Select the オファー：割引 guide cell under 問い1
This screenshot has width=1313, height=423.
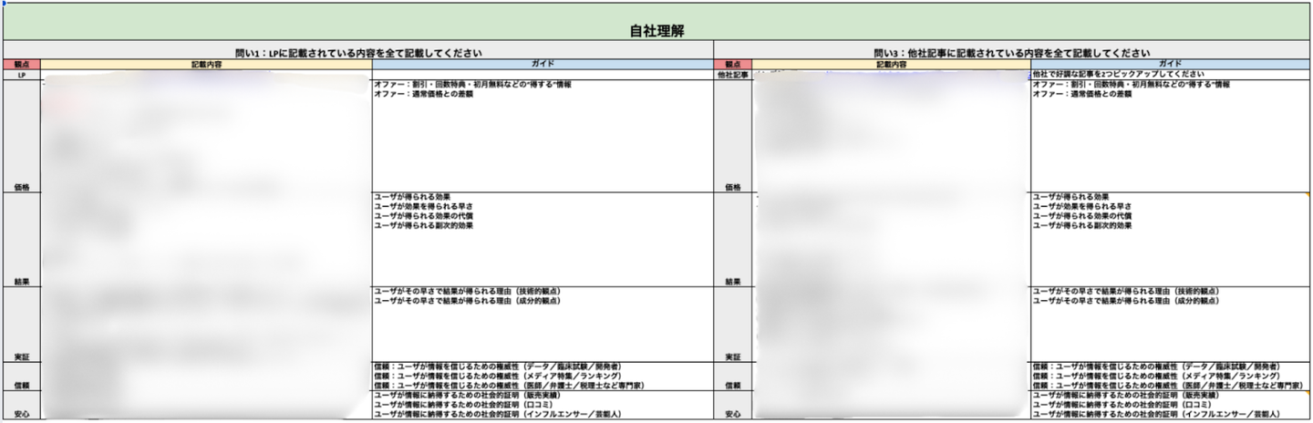pos(543,136)
